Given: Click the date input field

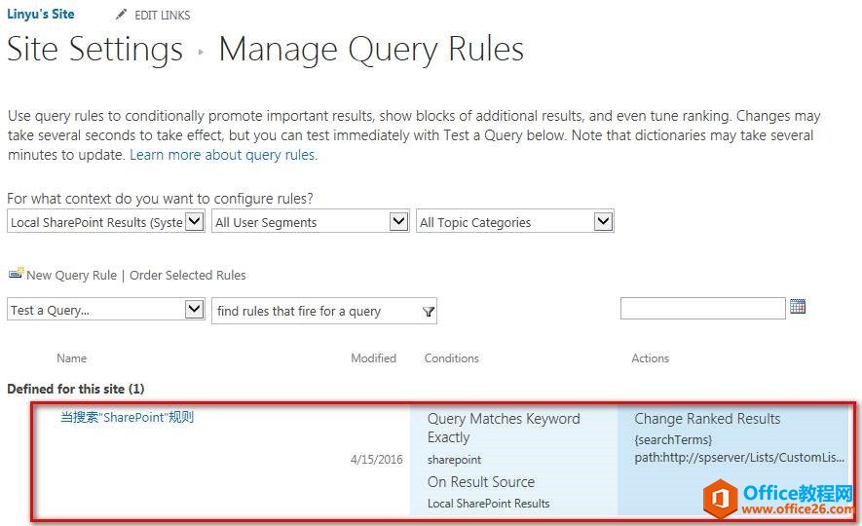Looking at the screenshot, I should click(x=702, y=309).
